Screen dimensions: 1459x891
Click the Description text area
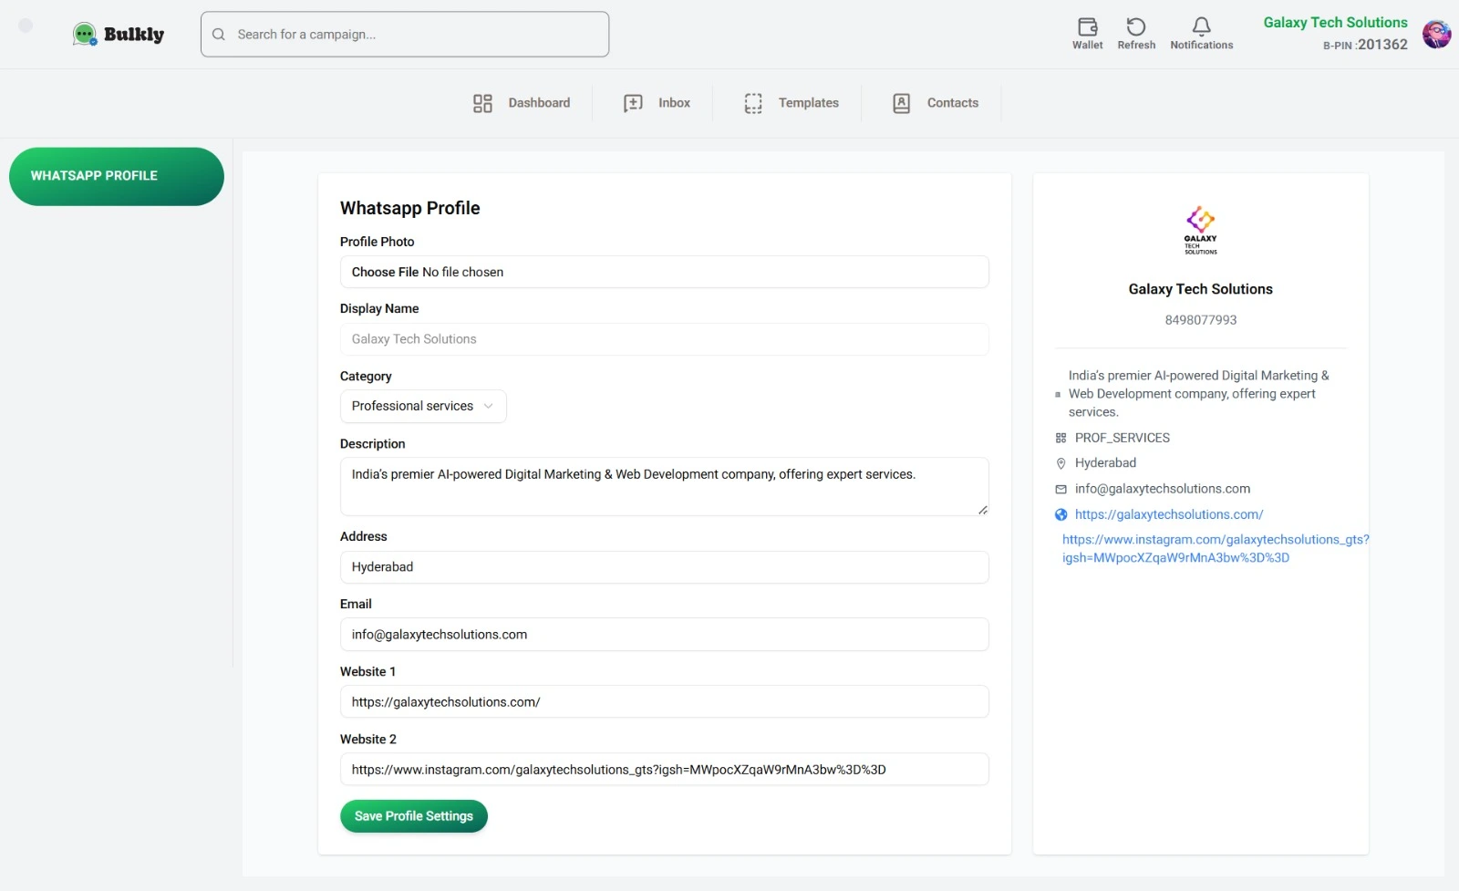tap(664, 486)
